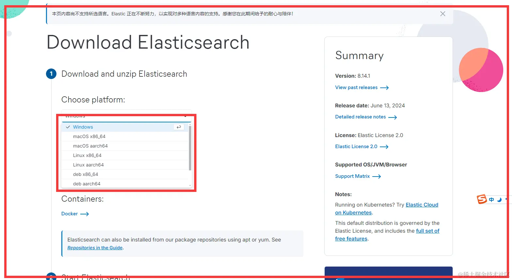
Task: Click the step 1 number badge
Action: [x=51, y=74]
